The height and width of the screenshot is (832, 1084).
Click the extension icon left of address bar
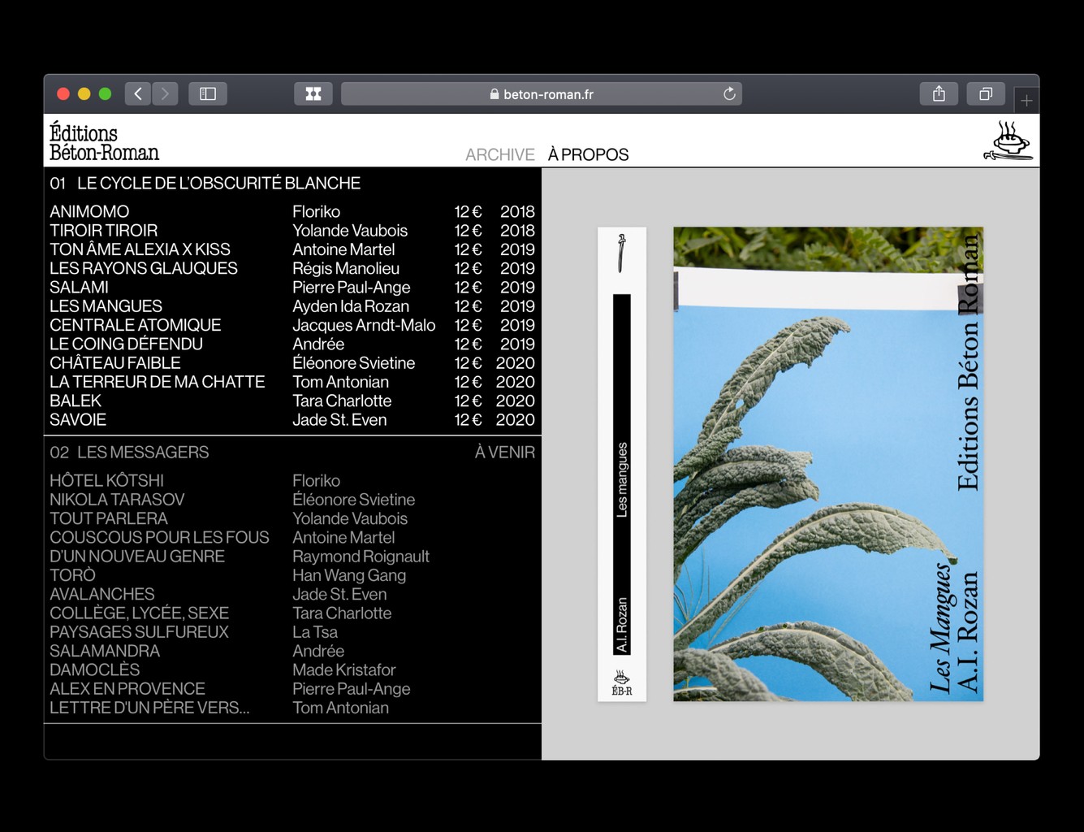point(313,94)
